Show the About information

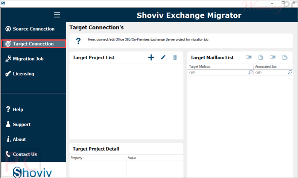[33, 139]
